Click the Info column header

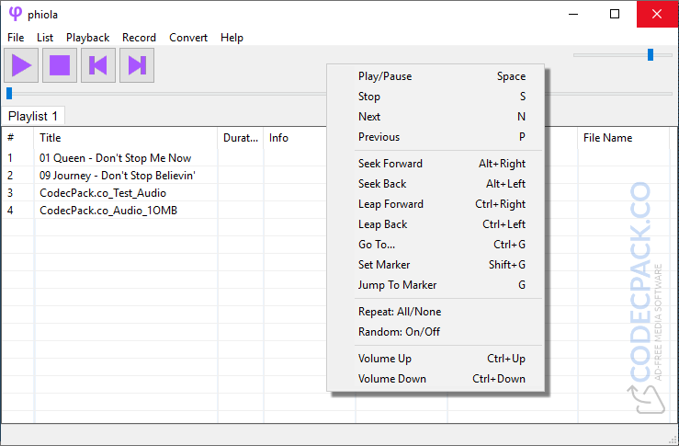pos(295,138)
